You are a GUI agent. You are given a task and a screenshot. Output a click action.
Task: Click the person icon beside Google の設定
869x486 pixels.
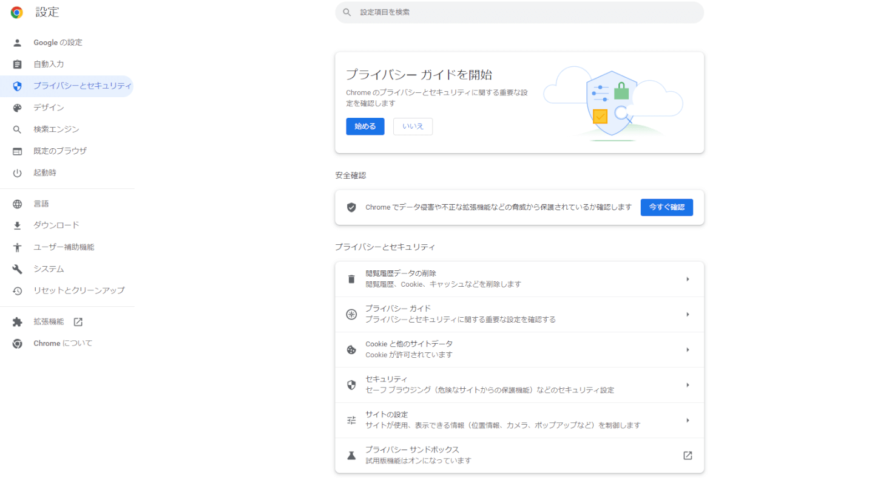17,43
